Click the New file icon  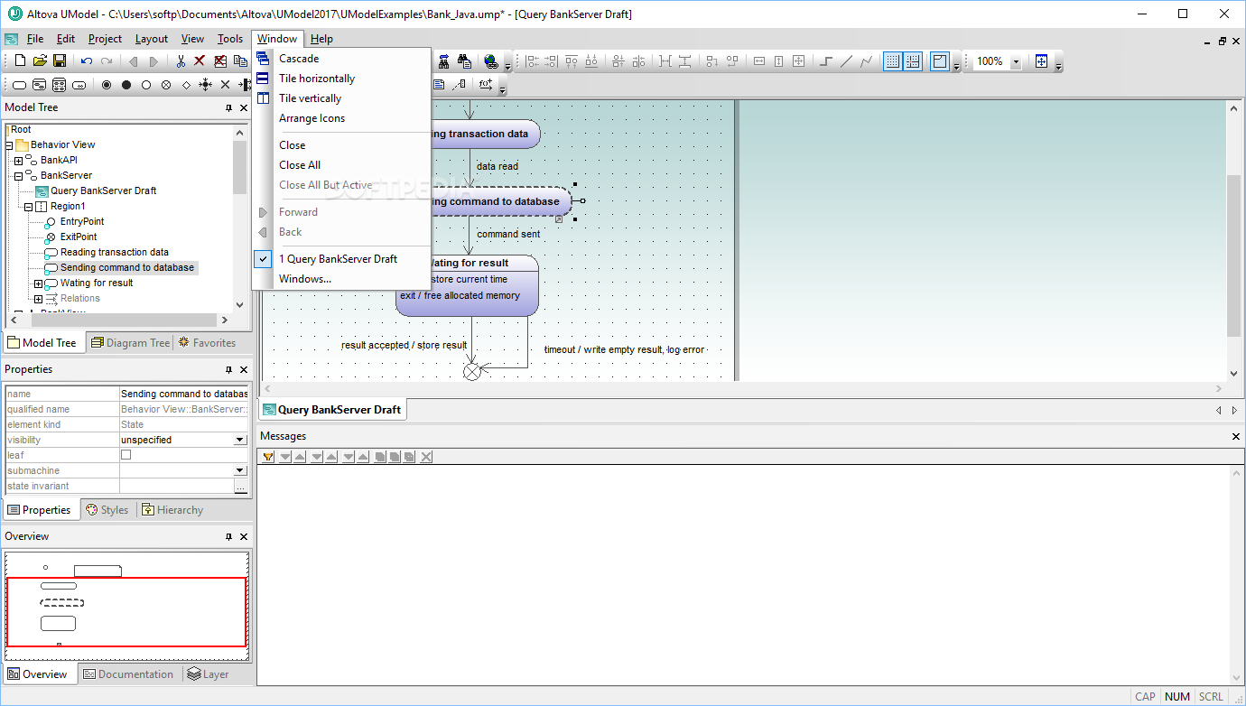pyautogui.click(x=19, y=61)
